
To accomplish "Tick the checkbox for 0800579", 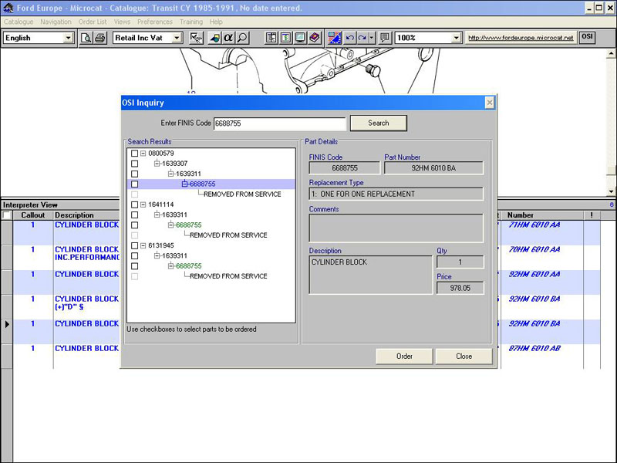I will pyautogui.click(x=134, y=153).
